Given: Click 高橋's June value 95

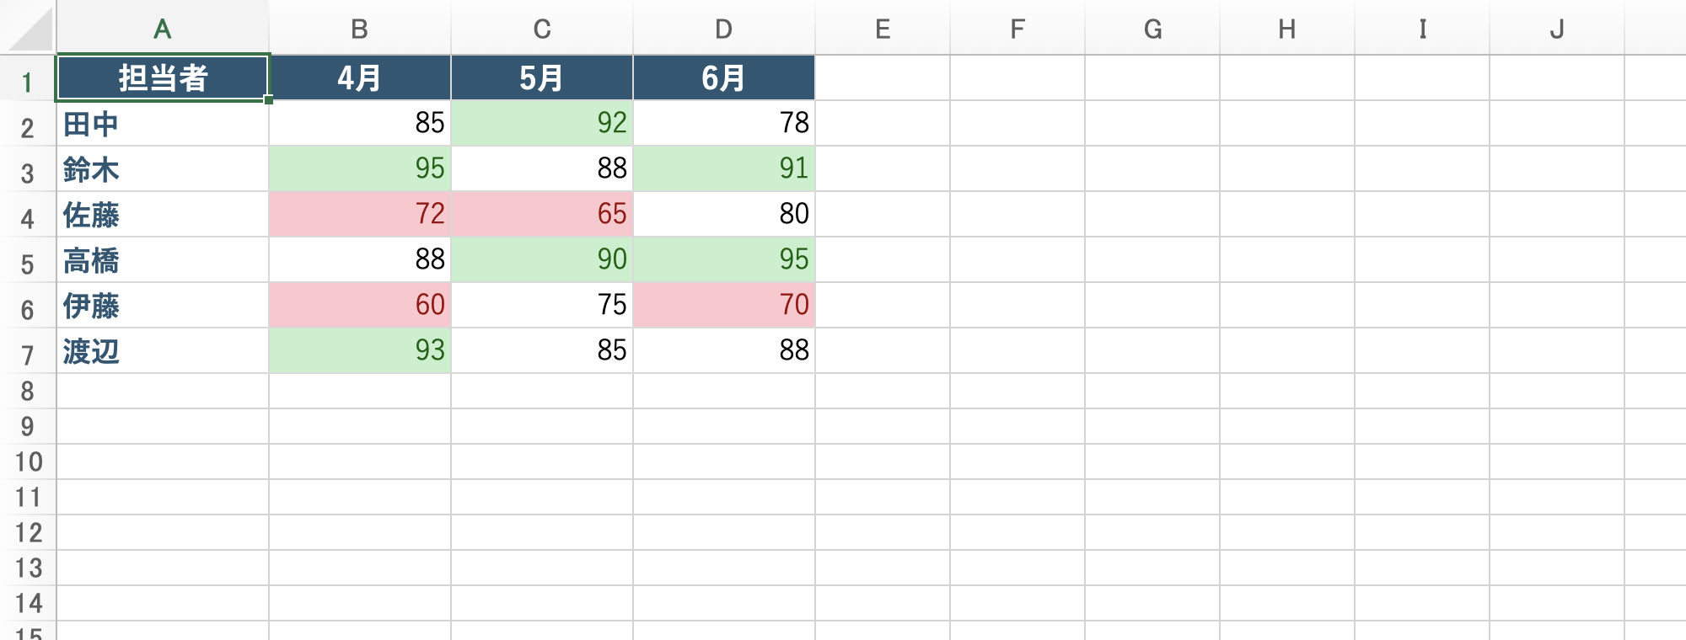Looking at the screenshot, I should (x=723, y=259).
